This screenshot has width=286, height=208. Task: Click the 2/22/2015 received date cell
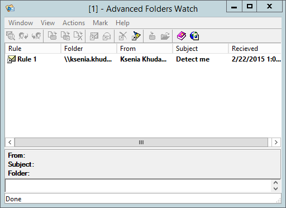pos(256,59)
